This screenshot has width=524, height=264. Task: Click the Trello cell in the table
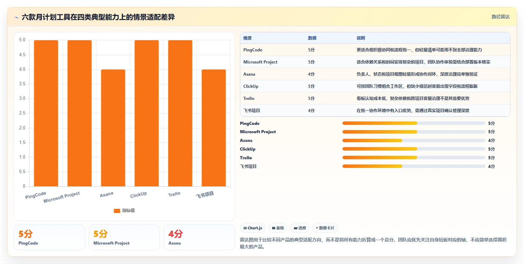249,99
